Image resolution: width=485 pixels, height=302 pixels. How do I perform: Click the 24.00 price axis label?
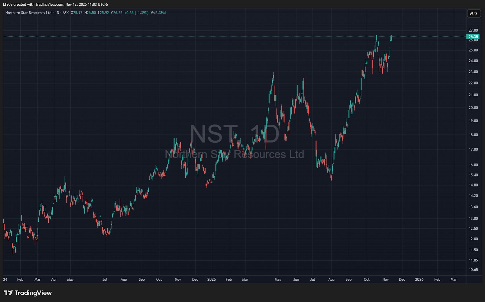pos(473,61)
